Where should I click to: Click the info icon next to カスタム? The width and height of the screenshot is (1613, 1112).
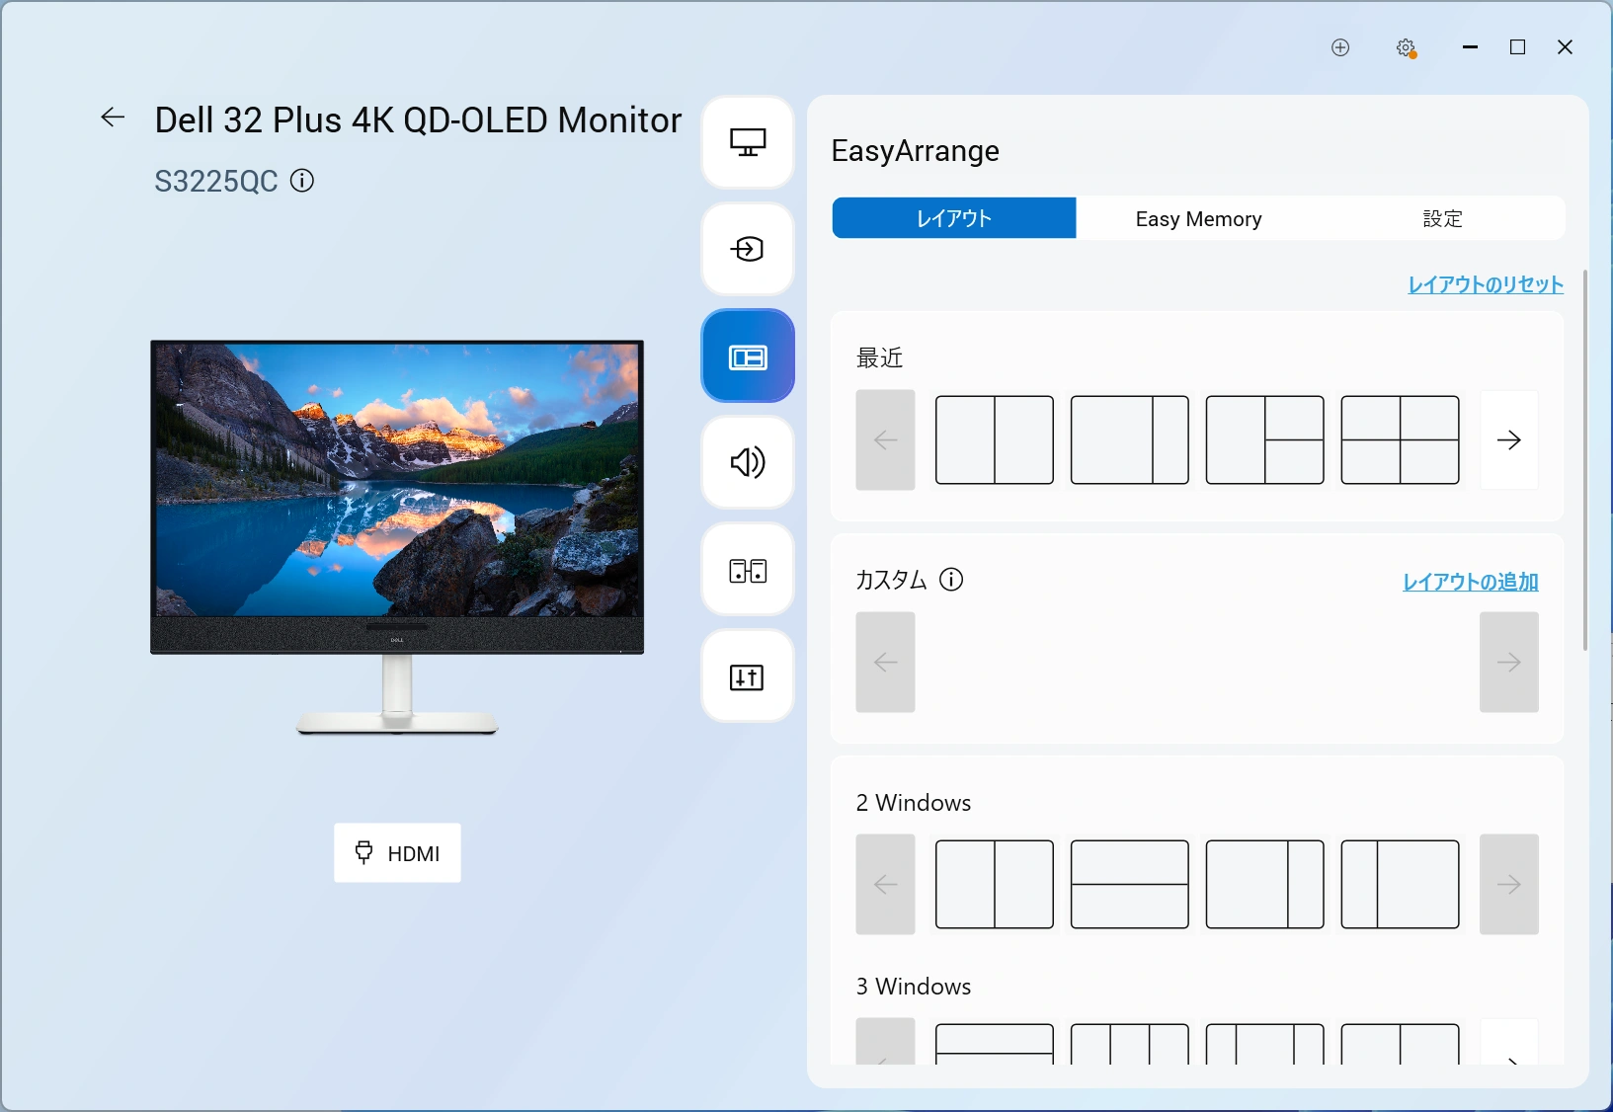(x=951, y=580)
